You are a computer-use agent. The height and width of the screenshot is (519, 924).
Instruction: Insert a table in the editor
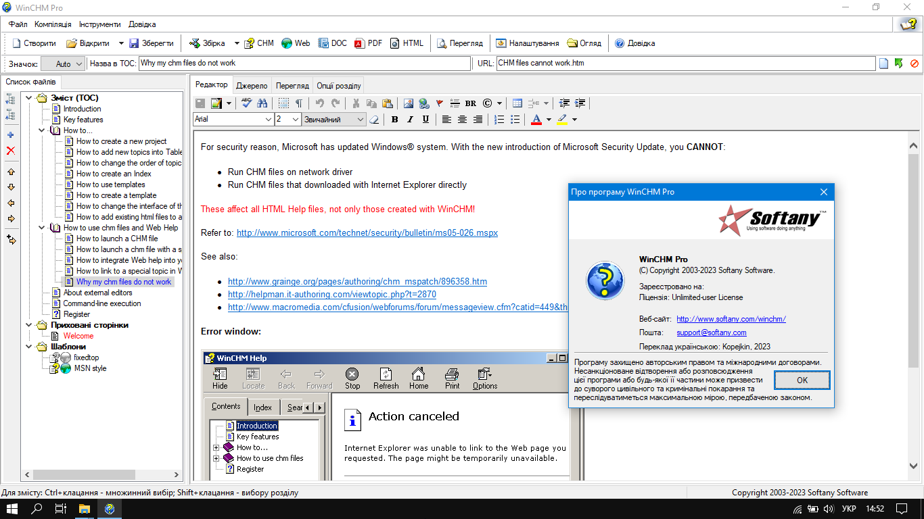coord(517,103)
